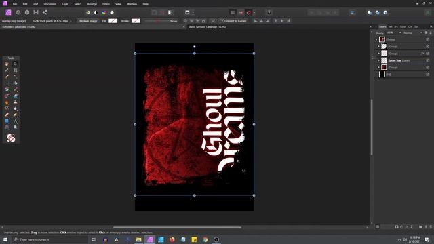Screen dimensions: 434x244
Task: Click the Windows search box
Action: pos(50,239)
